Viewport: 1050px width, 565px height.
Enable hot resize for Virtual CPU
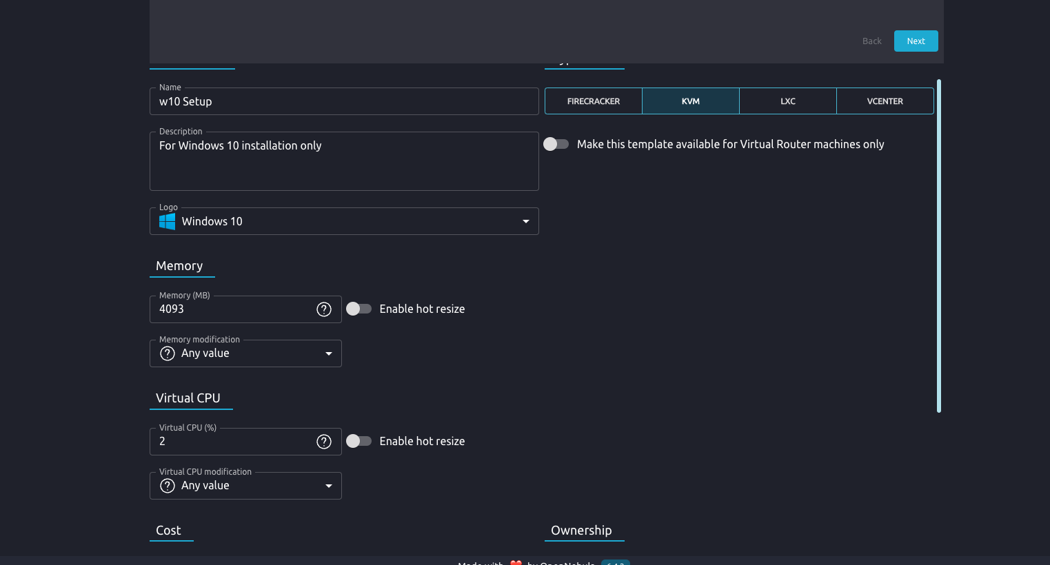click(x=359, y=441)
